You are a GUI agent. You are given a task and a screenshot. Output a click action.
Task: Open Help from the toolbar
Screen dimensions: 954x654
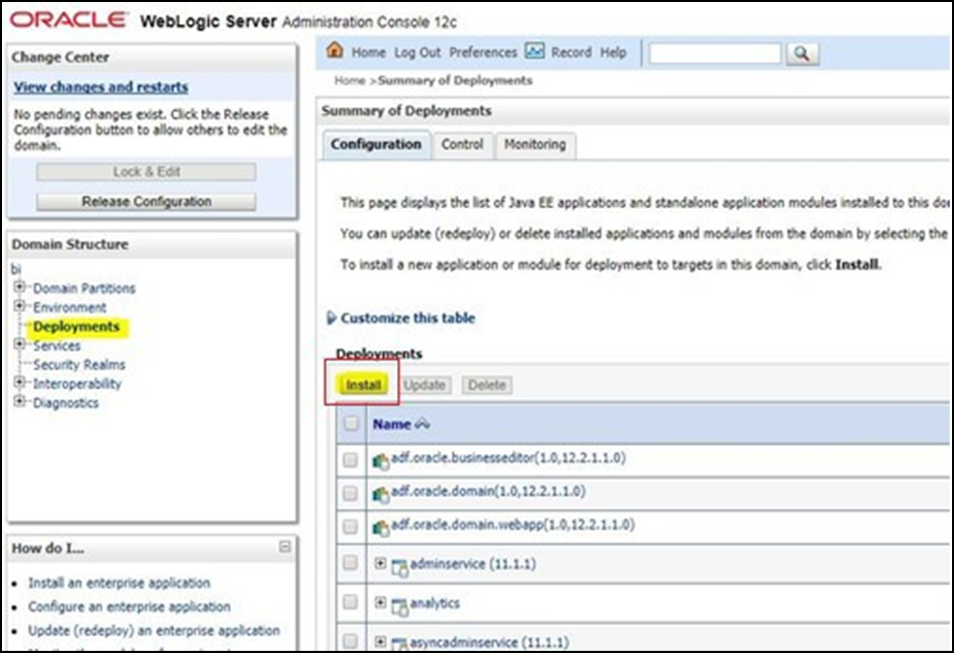tap(613, 53)
